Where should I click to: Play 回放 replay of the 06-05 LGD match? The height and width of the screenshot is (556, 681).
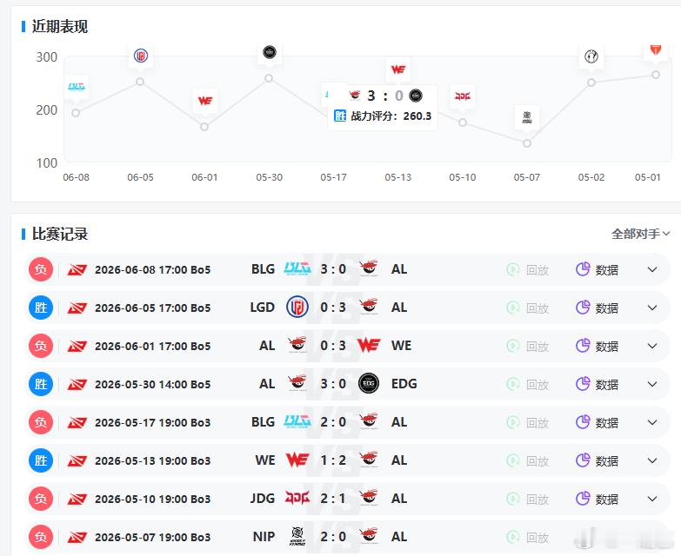pyautogui.click(x=528, y=308)
